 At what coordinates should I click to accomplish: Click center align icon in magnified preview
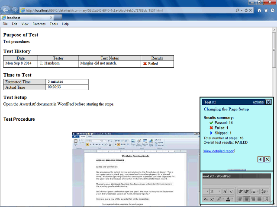(247, 199)
